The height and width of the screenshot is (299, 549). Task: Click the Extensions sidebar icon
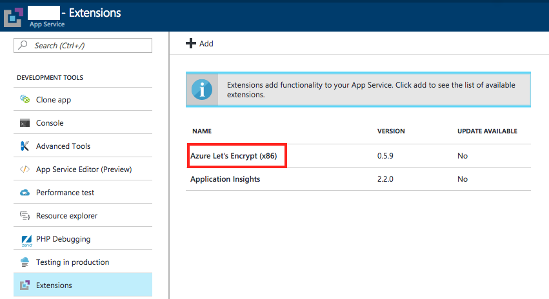pos(25,285)
